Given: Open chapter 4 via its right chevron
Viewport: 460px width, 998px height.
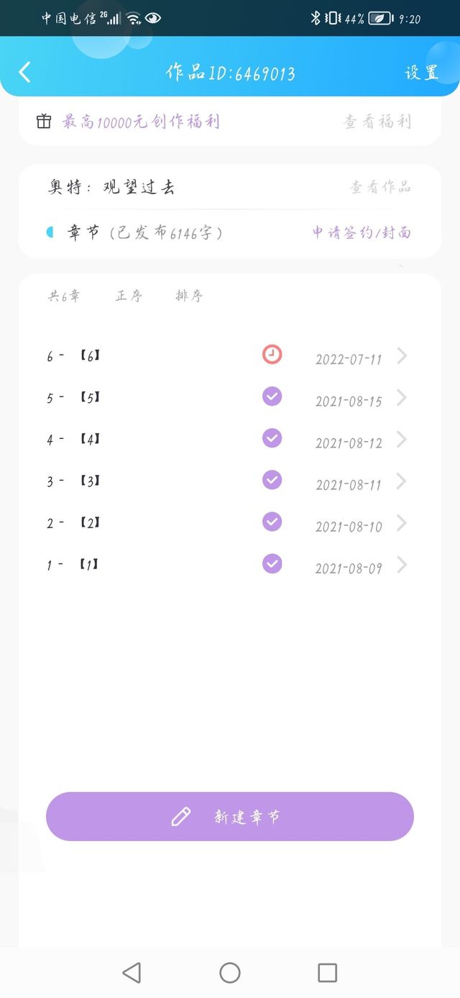Looking at the screenshot, I should pyautogui.click(x=402, y=439).
